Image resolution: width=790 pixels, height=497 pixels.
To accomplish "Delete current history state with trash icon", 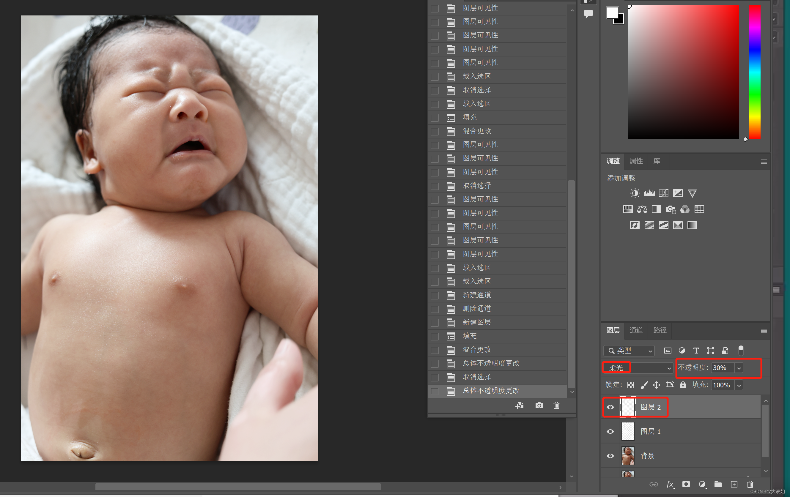I will [x=556, y=406].
